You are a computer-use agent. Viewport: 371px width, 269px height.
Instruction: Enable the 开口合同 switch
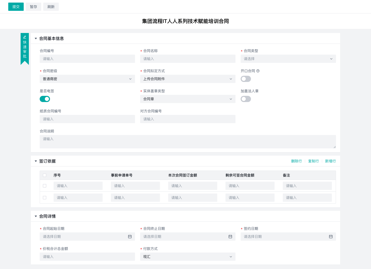pyautogui.click(x=246, y=79)
